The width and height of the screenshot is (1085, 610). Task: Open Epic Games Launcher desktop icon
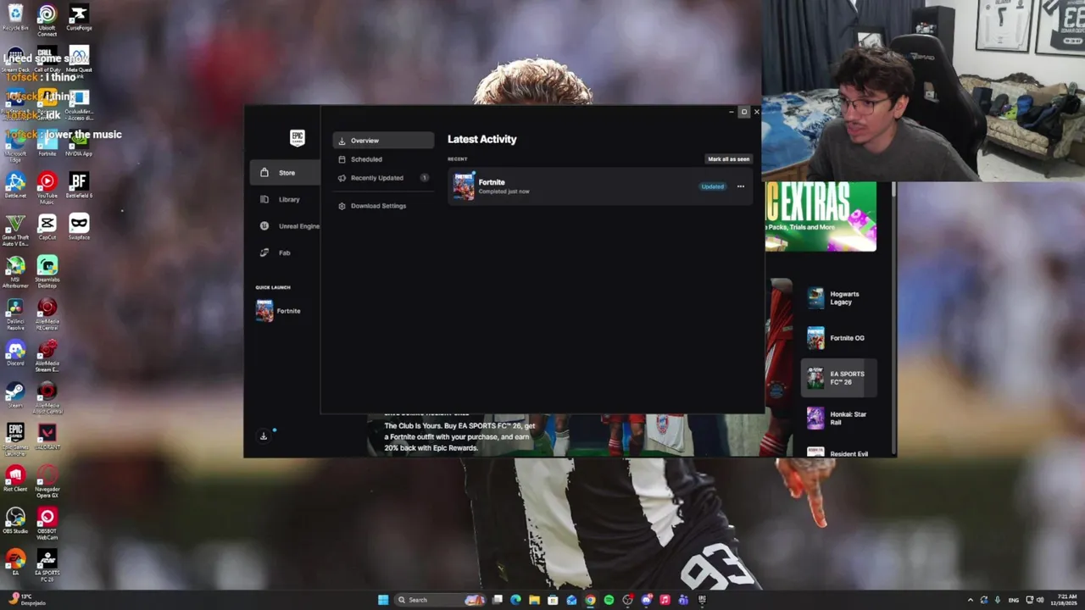tap(15, 440)
